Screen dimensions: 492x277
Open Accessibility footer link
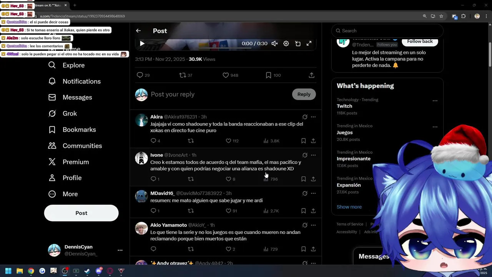(347, 232)
